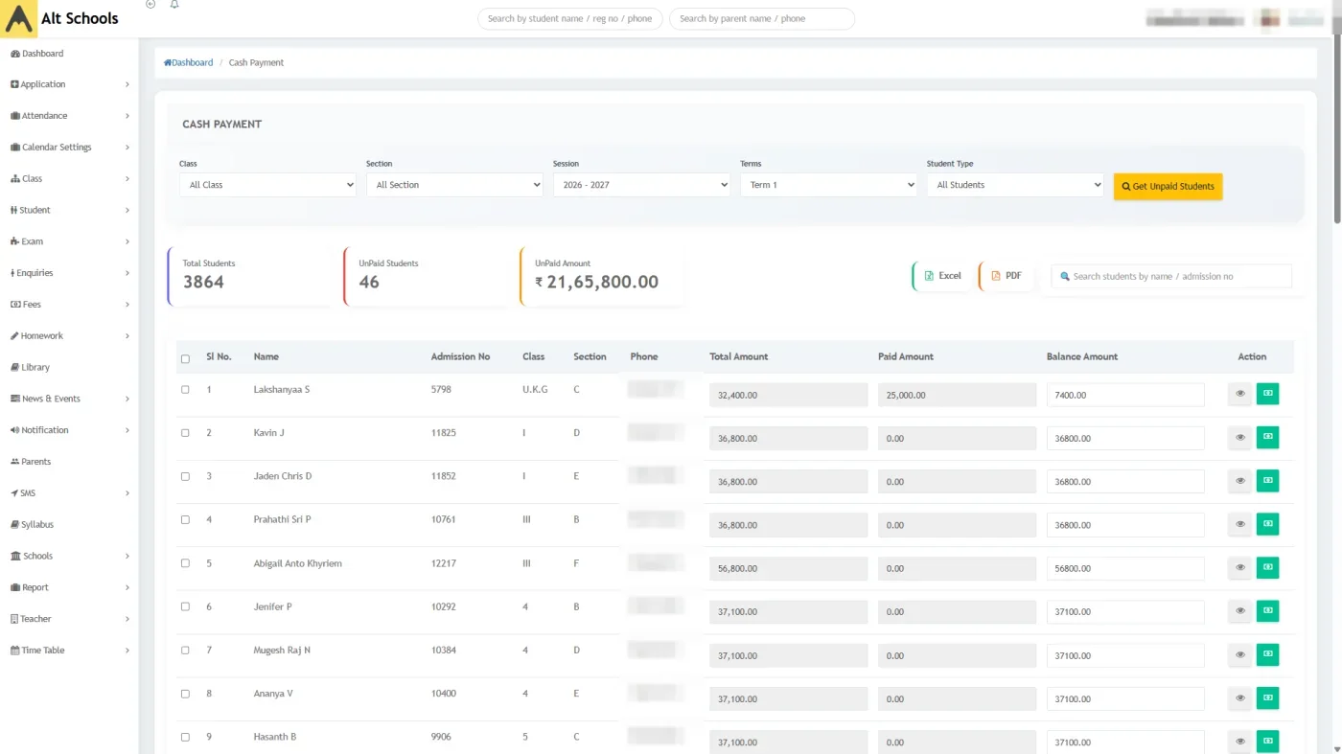The image size is (1342, 754).
Task: Open the Session dropdown showing 2026 - 2027
Action: click(x=641, y=185)
